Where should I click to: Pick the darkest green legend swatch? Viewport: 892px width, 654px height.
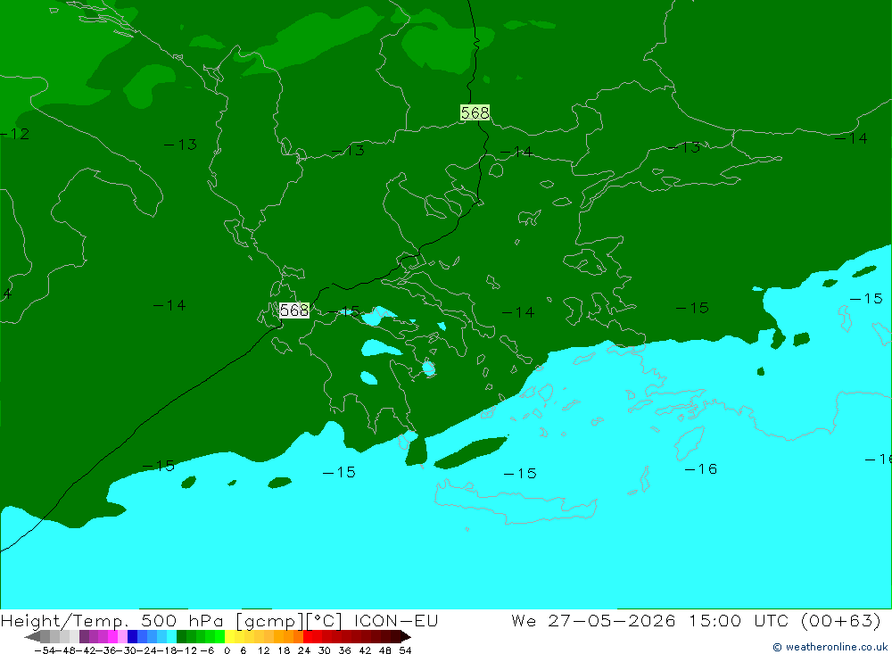pyautogui.click(x=181, y=637)
